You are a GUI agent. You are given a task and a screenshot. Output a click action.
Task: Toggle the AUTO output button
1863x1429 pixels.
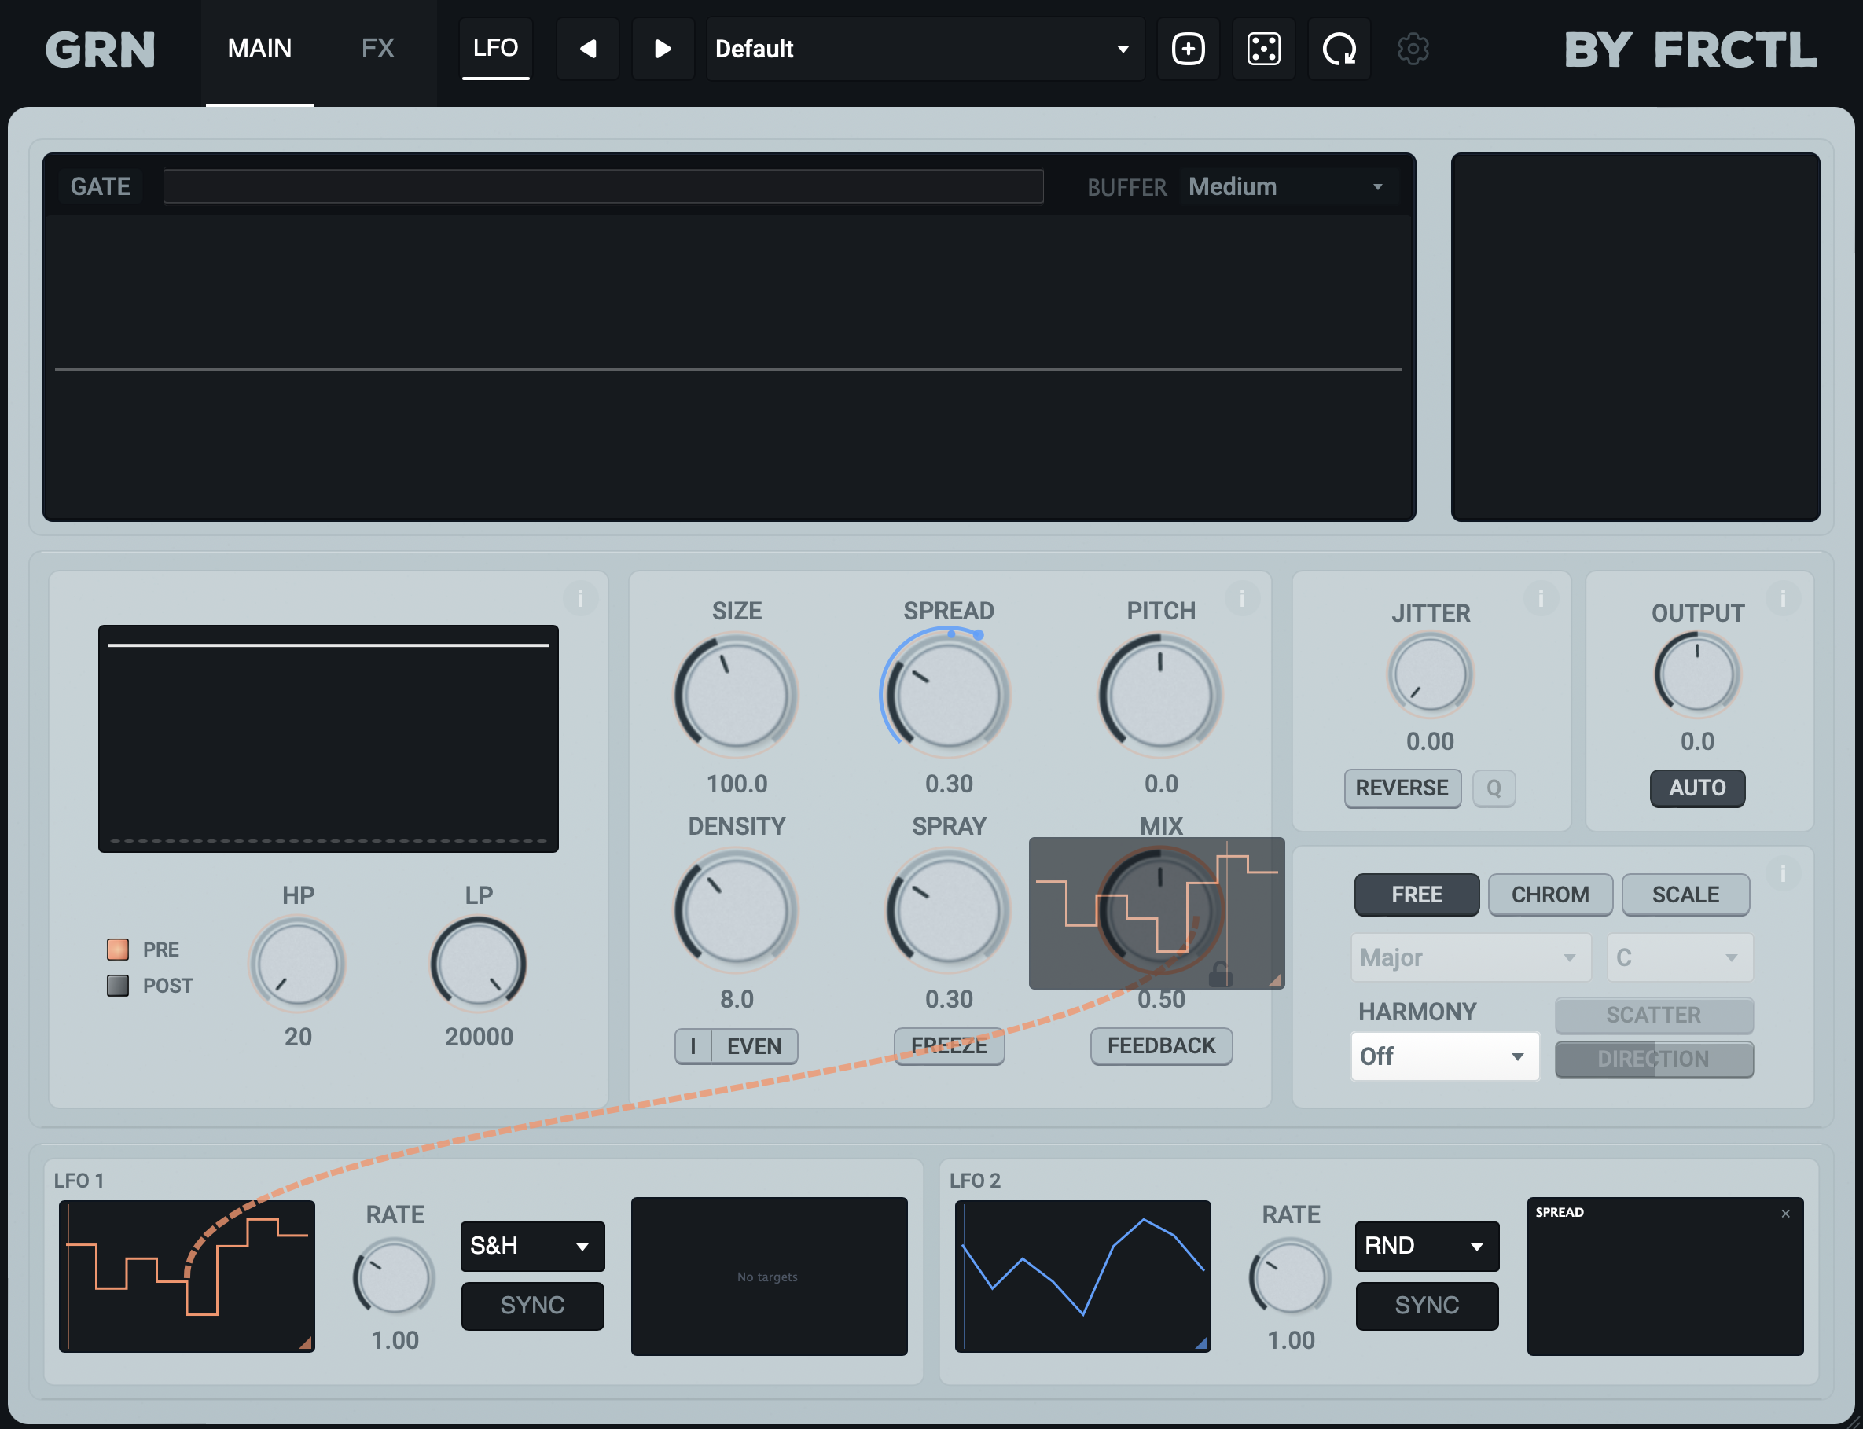[1697, 788]
